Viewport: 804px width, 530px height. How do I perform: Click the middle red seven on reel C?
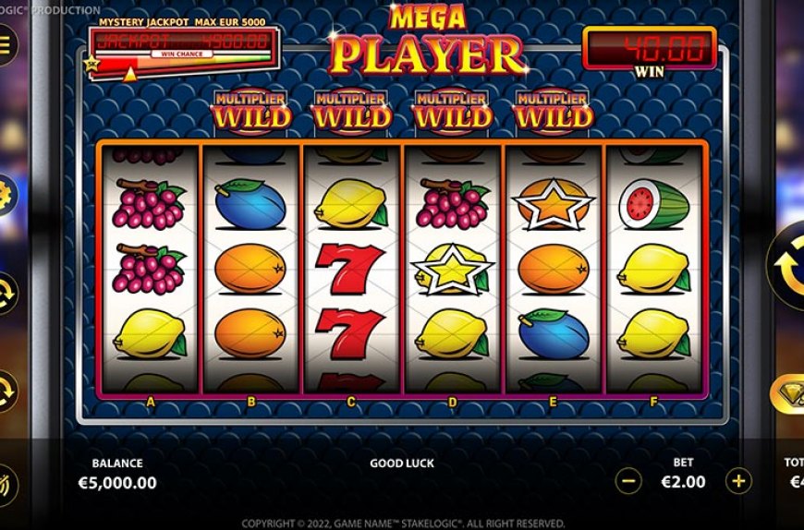[349, 269]
